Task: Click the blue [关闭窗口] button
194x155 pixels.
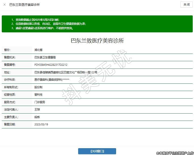Action: 97,151
